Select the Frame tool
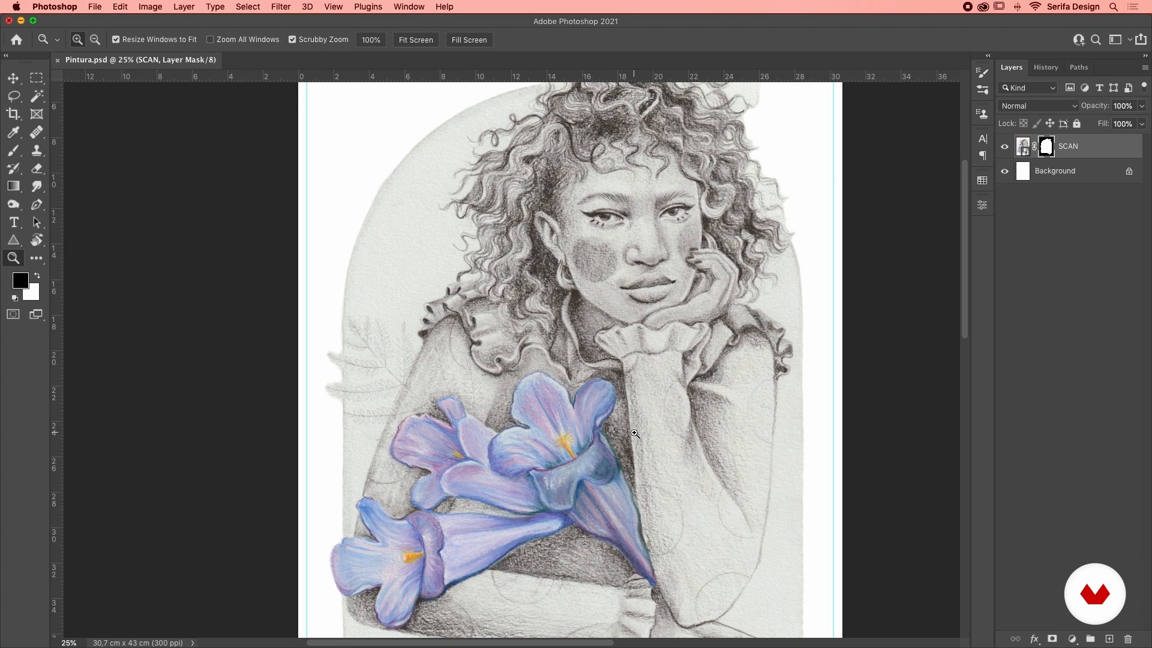The height and width of the screenshot is (648, 1152). [37, 114]
